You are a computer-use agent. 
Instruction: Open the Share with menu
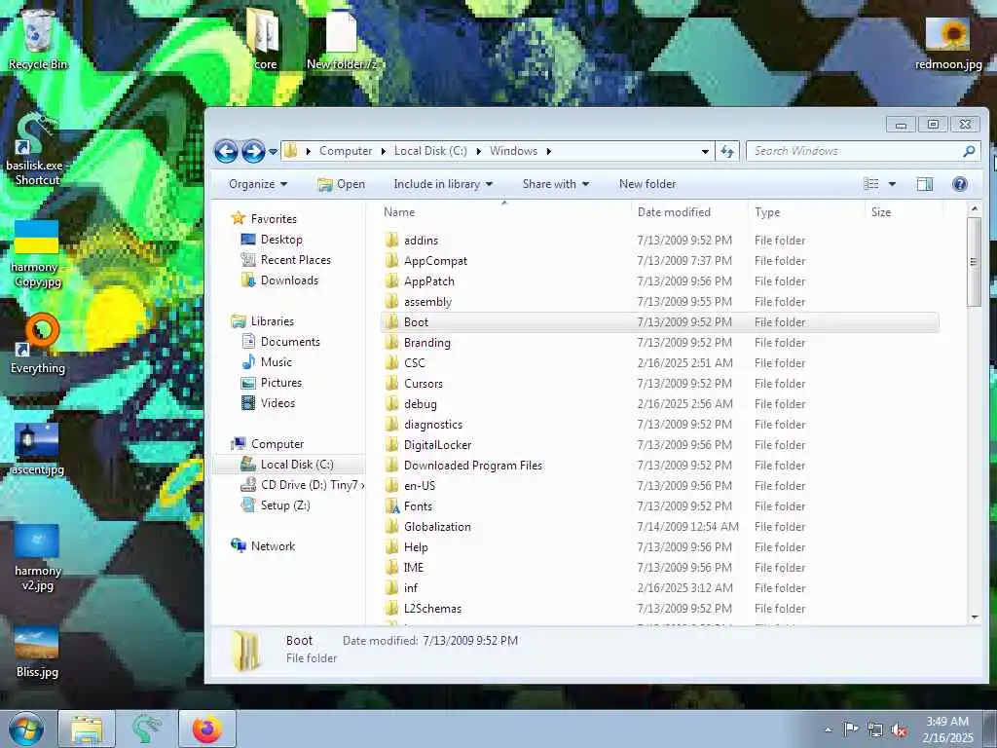(x=556, y=184)
